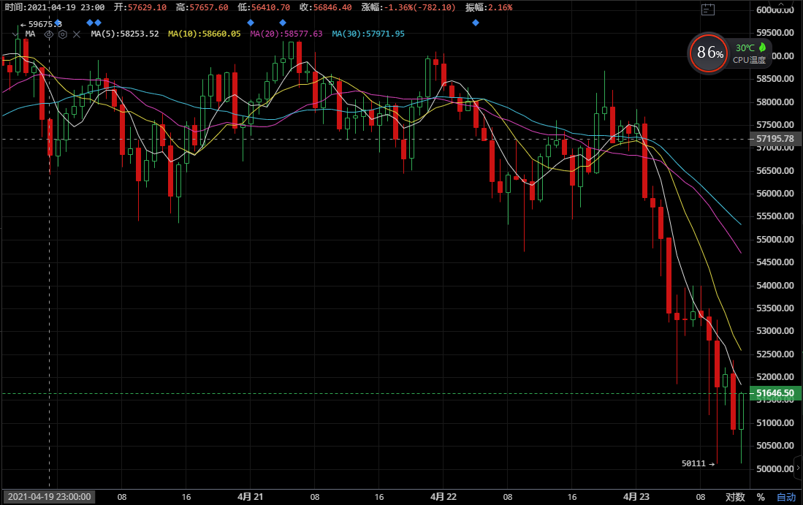Select the MA(5) value label

pos(125,34)
